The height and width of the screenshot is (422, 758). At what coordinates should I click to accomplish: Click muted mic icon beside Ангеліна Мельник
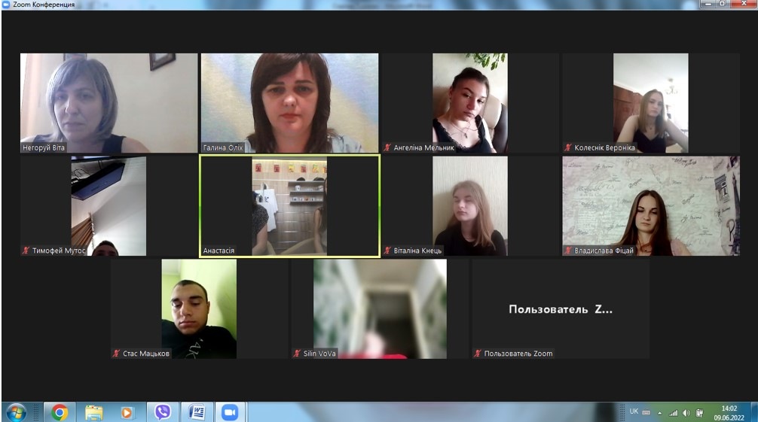point(387,147)
